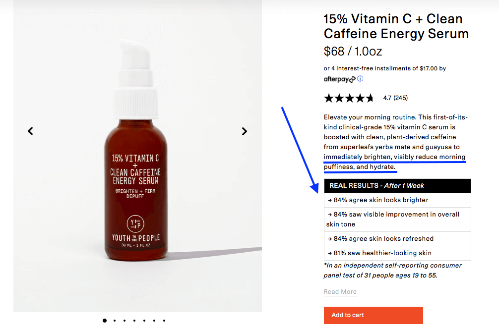
Task: Expand description with Read More
Action: click(340, 292)
